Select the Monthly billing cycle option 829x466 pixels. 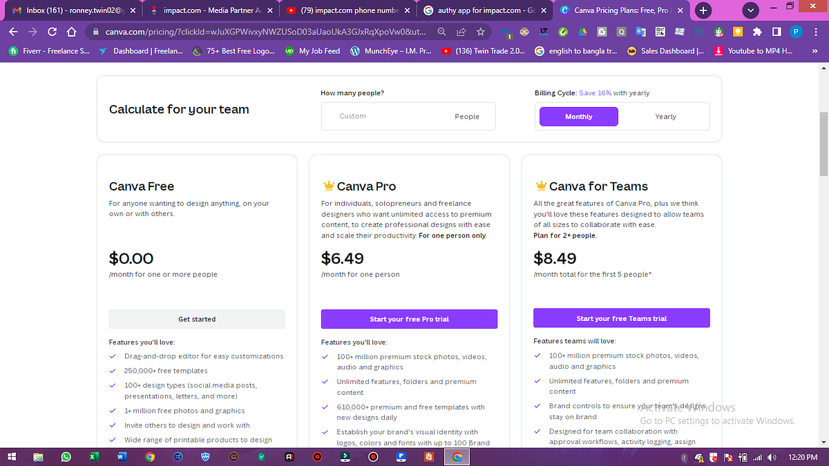[x=578, y=116]
